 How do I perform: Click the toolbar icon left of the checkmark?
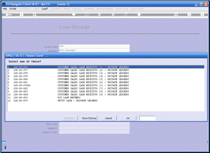176,14
